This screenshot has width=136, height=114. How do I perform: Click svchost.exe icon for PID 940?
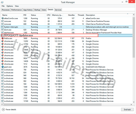[x=3, y=75]
